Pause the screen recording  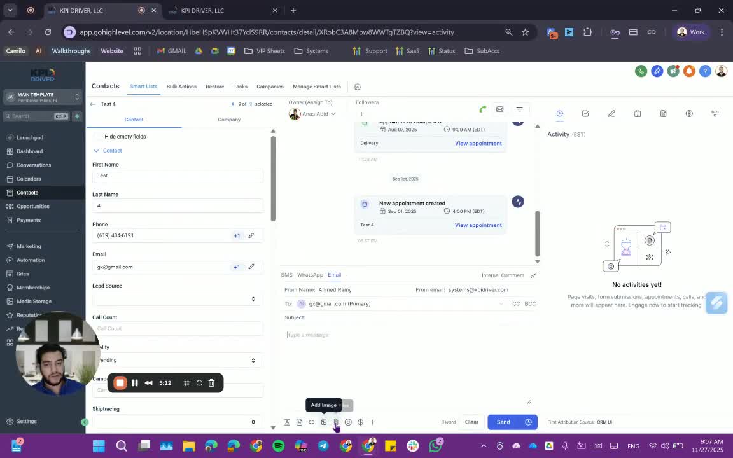pos(135,383)
